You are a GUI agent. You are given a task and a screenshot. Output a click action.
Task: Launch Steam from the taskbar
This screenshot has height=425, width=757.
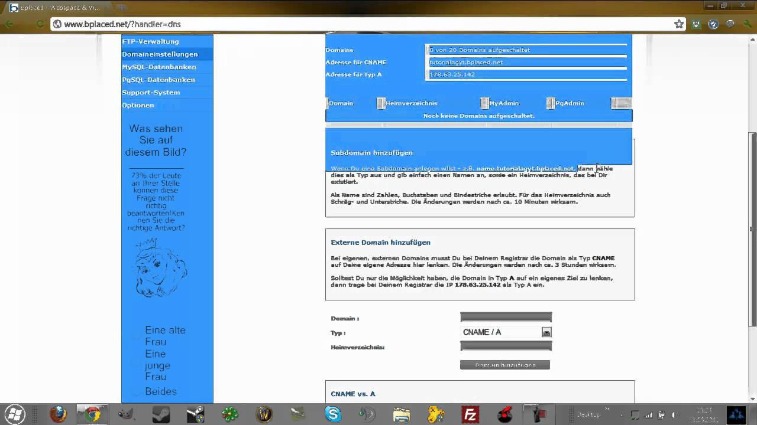point(161,414)
